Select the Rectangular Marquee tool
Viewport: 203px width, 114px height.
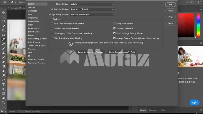(3, 17)
